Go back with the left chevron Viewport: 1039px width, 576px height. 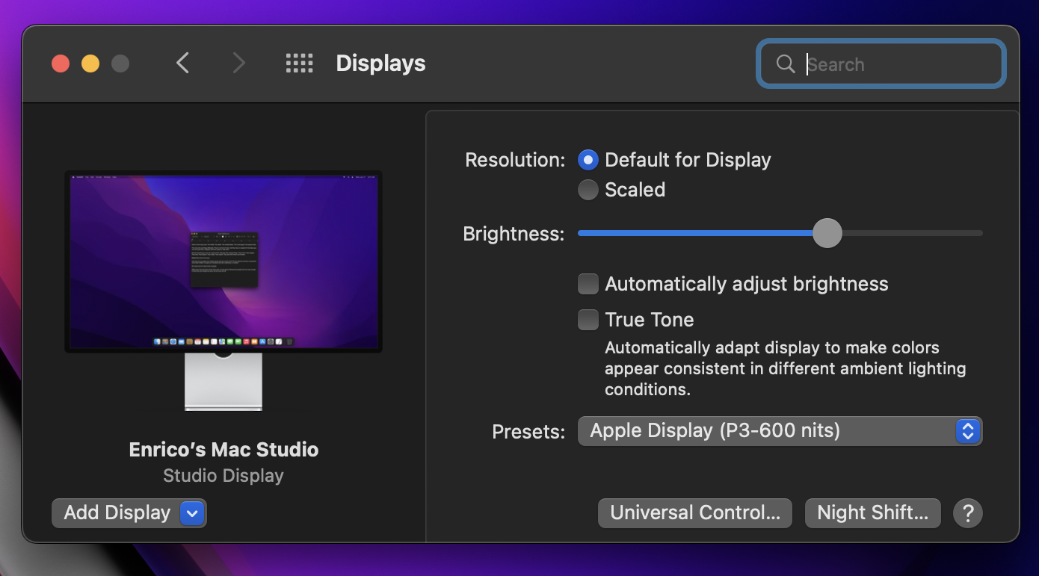pyautogui.click(x=182, y=64)
